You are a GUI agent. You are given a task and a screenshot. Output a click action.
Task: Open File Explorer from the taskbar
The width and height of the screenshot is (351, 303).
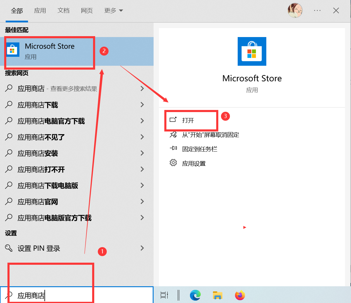[x=217, y=295]
